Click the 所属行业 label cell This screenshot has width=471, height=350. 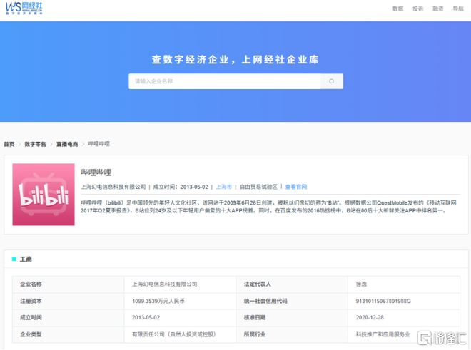pos(292,334)
